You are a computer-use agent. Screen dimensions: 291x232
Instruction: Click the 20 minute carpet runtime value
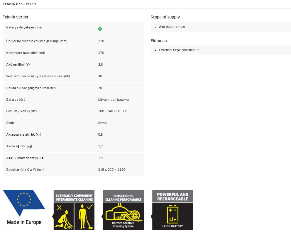click(100, 88)
